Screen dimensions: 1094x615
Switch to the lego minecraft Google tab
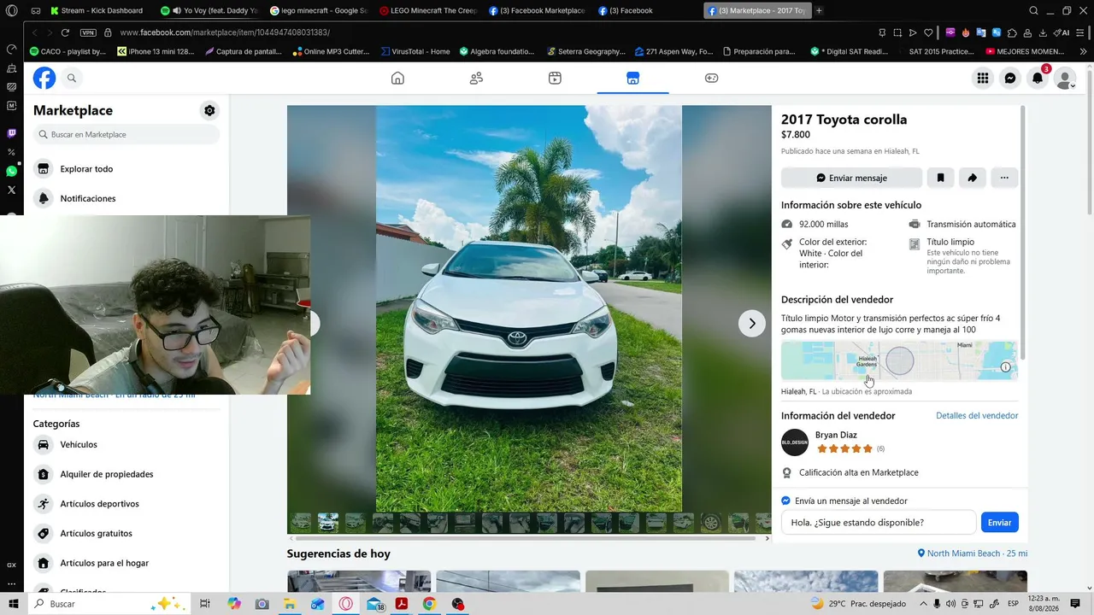[x=318, y=10]
